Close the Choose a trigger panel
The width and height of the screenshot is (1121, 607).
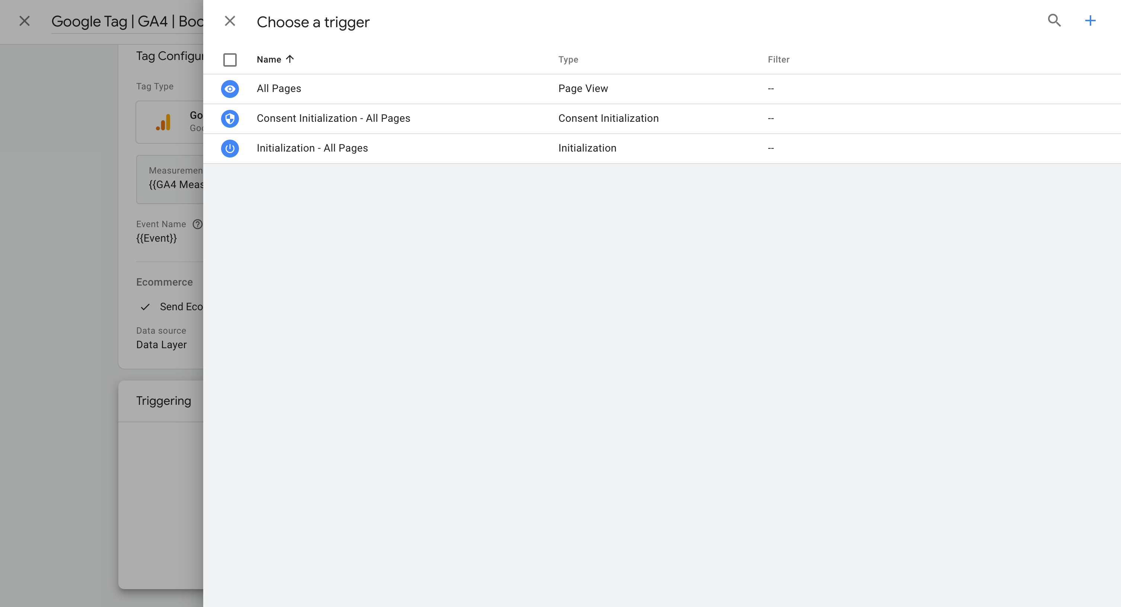click(x=230, y=21)
